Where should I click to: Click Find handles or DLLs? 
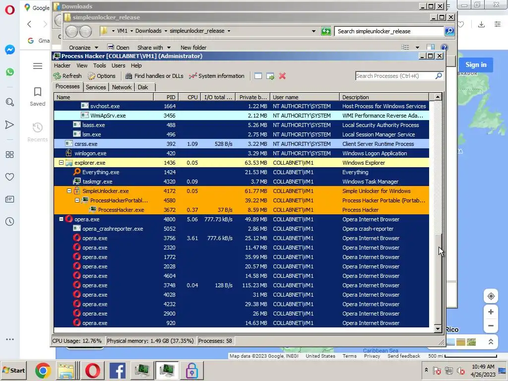coord(154,76)
